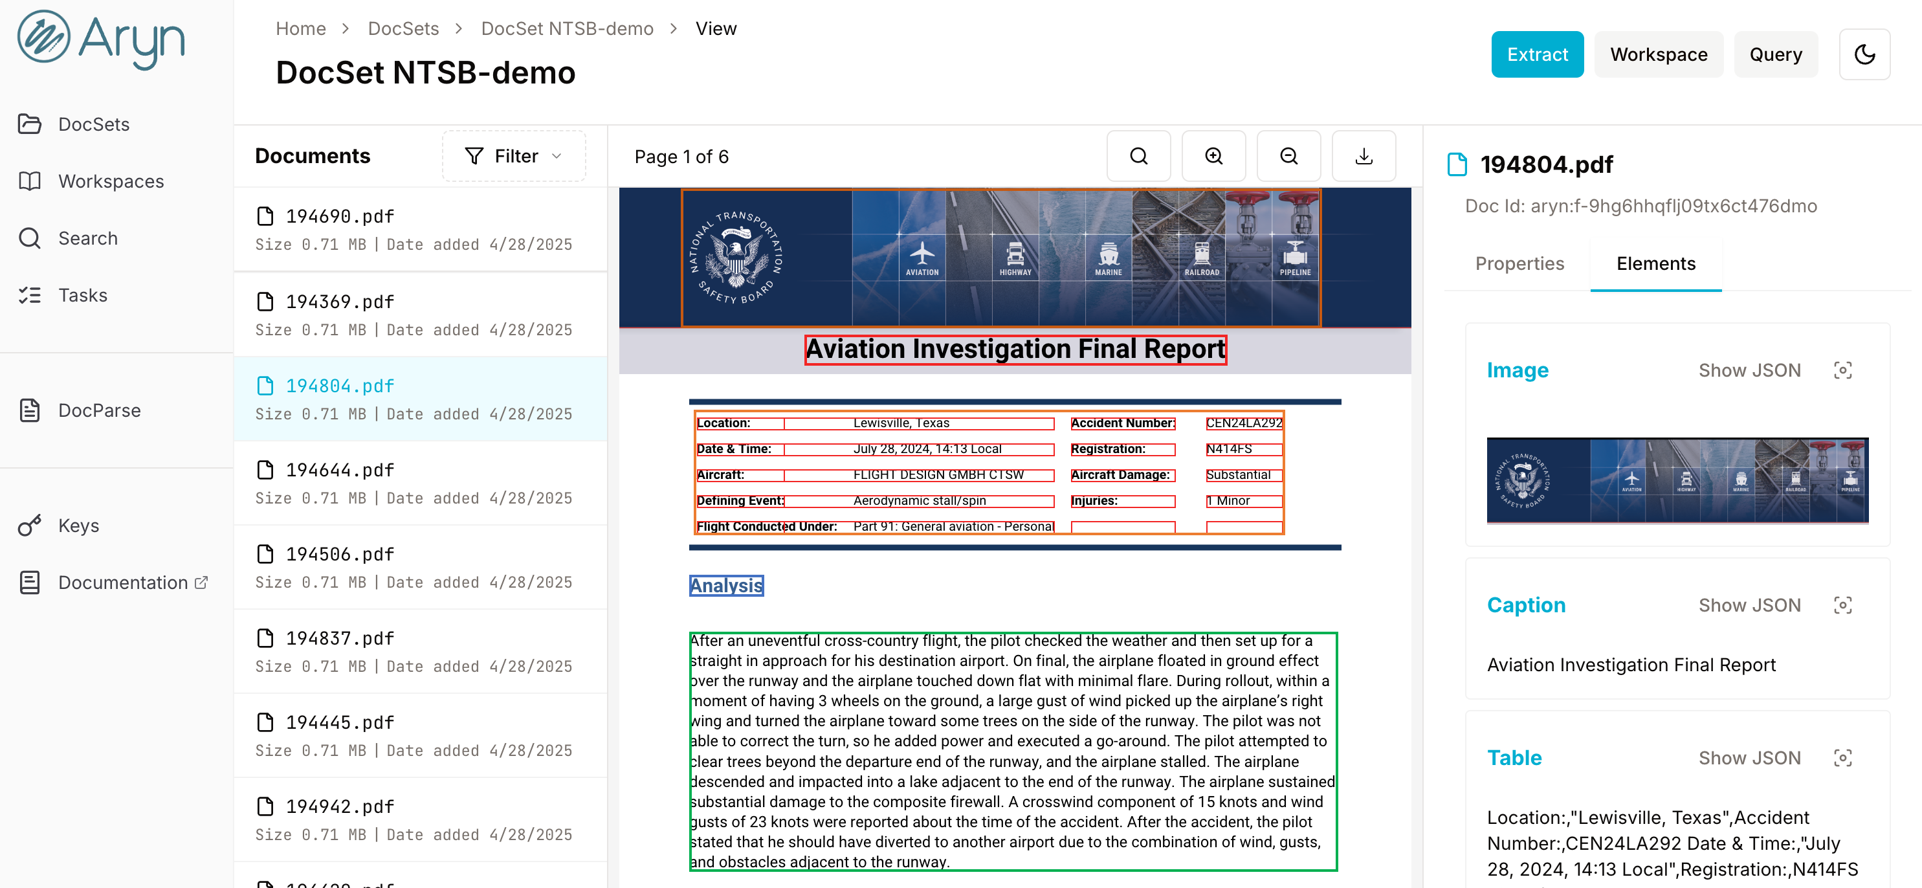This screenshot has width=1922, height=888.
Task: Select document 194506.pdf
Action: [x=420, y=567]
